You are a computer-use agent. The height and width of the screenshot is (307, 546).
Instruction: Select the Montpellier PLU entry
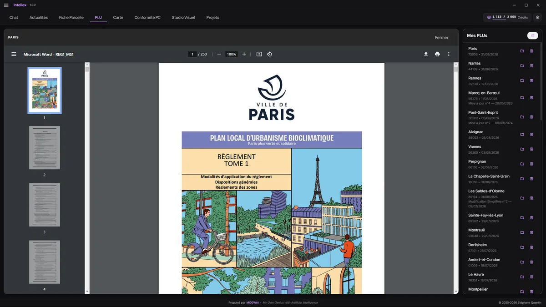pyautogui.click(x=478, y=289)
